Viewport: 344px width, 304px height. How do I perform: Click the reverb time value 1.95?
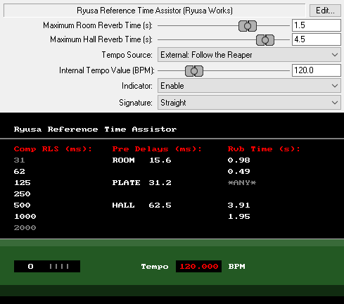(239, 217)
